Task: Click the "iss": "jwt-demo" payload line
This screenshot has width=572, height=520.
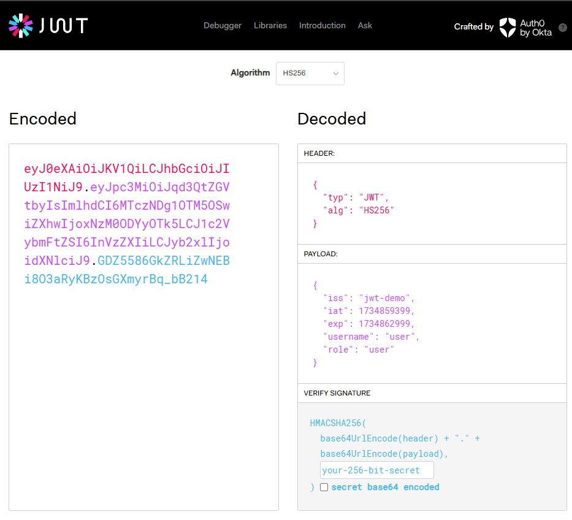Action: point(368,298)
